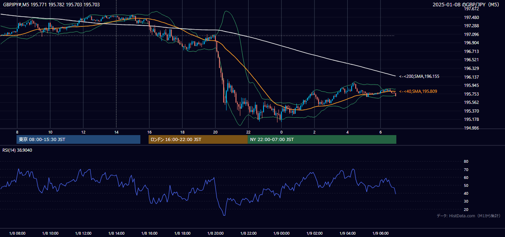Click price axis value 195.178
Image resolution: width=505 pixels, height=237 pixels.
[471, 119]
